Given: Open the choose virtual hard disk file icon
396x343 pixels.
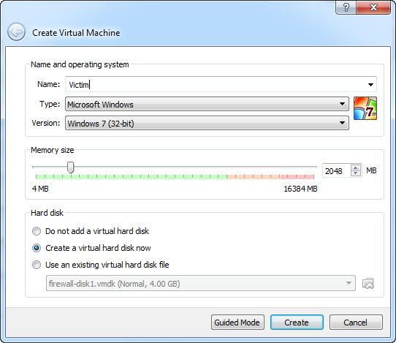Looking at the screenshot, I should pos(368,284).
